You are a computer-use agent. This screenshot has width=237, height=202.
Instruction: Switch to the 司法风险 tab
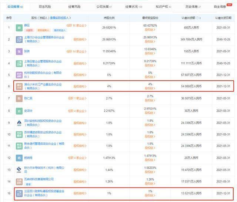pos(45,7)
